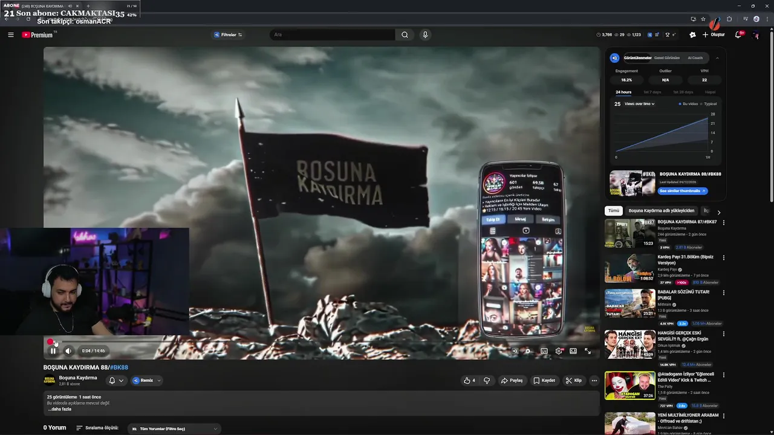This screenshot has width=774, height=435.
Task: Click See similar thumbnails button
Action: [683, 191]
